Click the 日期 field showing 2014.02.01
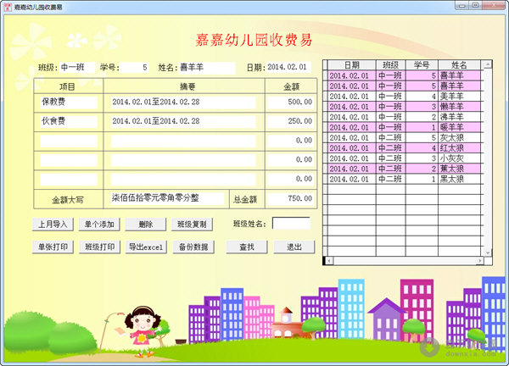 (289, 67)
